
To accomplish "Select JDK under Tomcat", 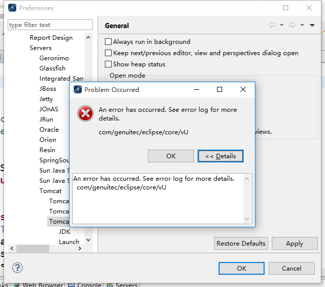I will [x=64, y=231].
